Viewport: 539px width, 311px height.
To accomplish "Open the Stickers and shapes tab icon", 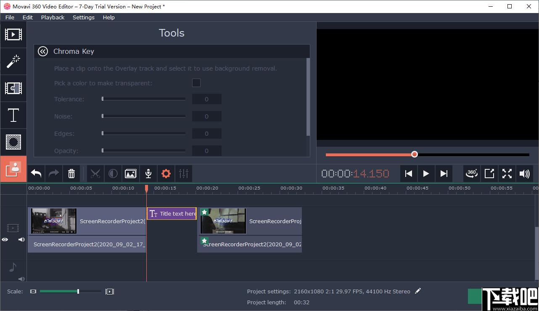I will [x=13, y=142].
